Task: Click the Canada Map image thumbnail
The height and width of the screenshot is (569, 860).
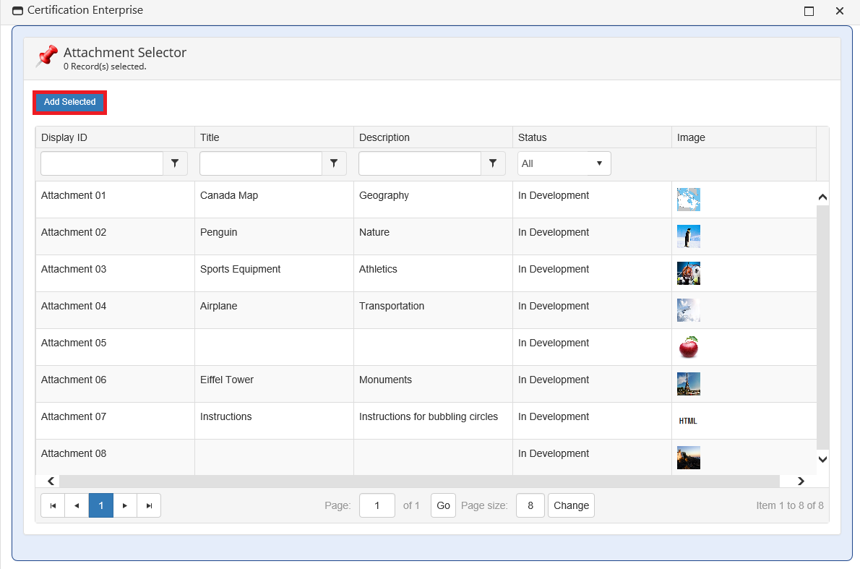Action: pos(688,200)
